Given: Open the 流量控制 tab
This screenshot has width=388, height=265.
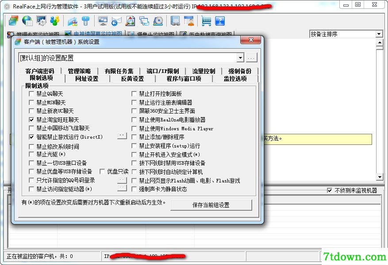Looking at the screenshot, I should click(204, 71).
